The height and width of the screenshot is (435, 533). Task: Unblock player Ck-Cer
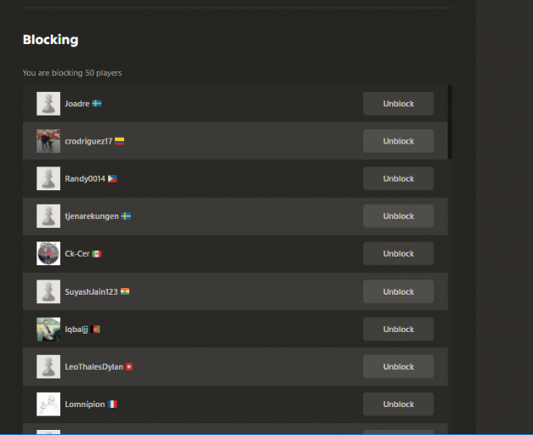(x=398, y=253)
